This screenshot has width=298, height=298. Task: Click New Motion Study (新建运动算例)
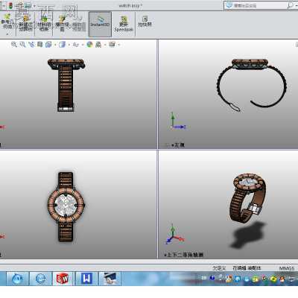[25, 23]
